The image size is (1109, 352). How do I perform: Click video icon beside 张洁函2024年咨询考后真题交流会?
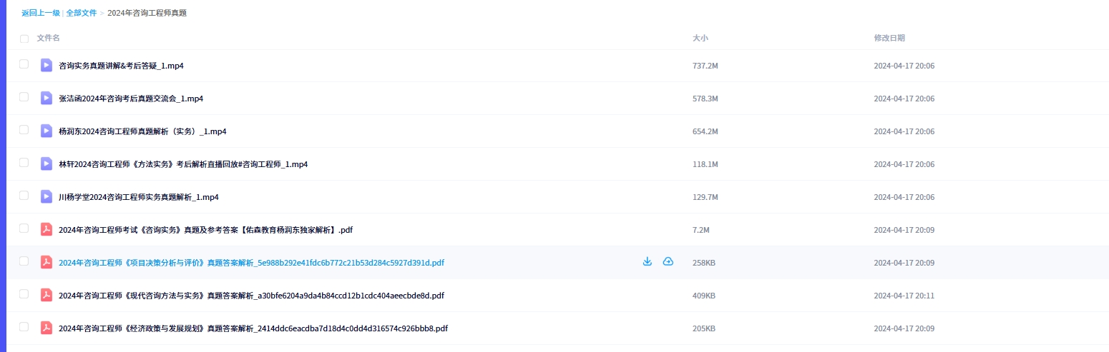coord(47,98)
